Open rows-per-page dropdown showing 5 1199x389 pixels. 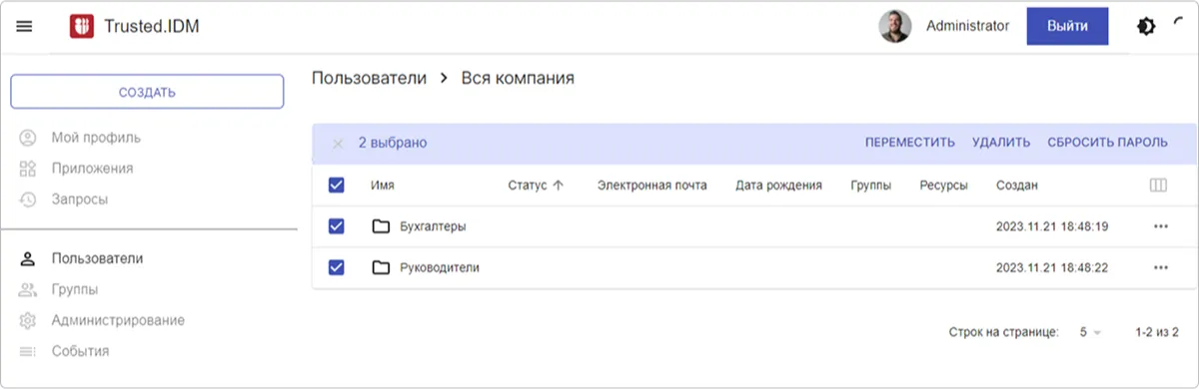(x=1090, y=331)
